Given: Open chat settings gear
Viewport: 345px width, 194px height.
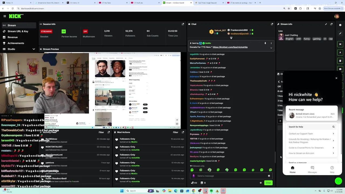Looking at the screenshot, I should tap(261, 183).
